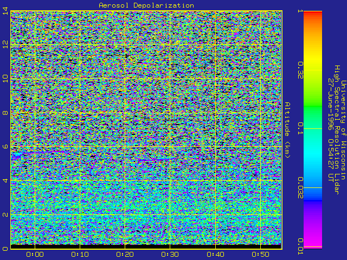Click the blue streak layer near 0:30
Viewport: 347px width, 260px height.
[x=155, y=159]
